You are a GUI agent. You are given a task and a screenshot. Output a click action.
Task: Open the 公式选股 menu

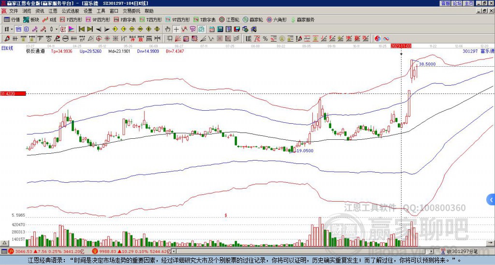(70, 11)
